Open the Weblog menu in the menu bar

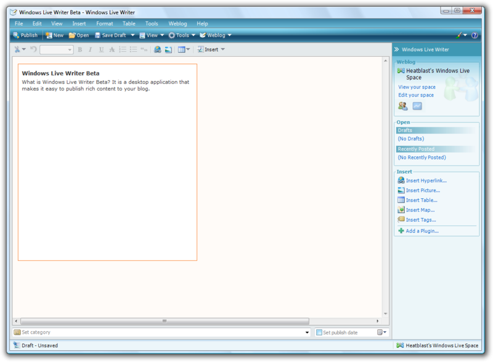(177, 23)
